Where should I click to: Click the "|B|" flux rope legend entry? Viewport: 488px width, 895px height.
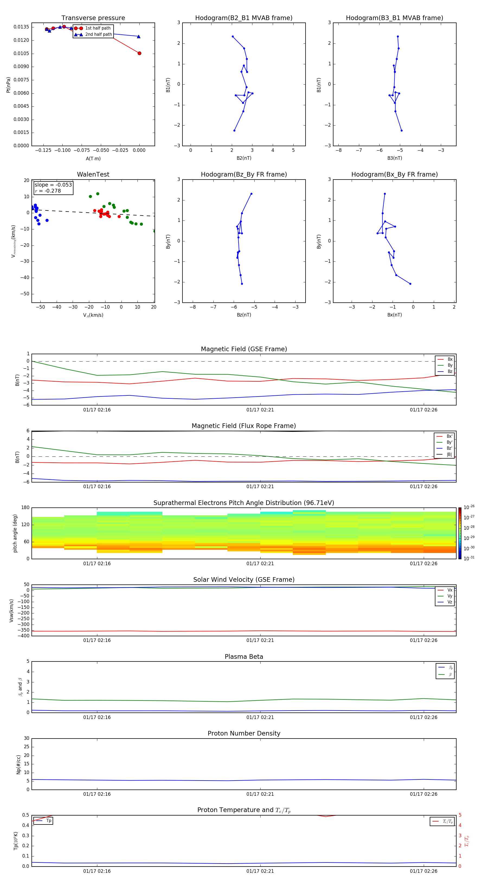445,455
